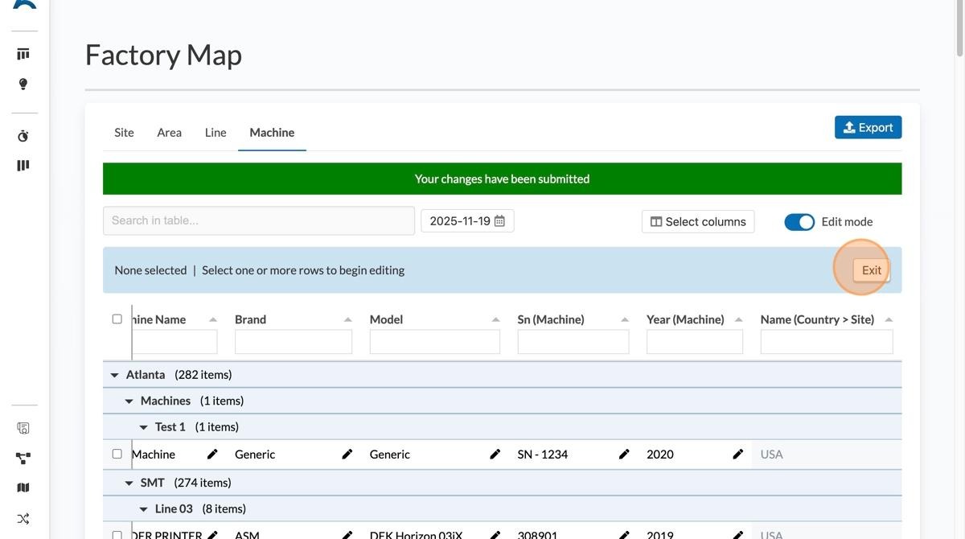
Task: Click the Export button
Action: 868,128
